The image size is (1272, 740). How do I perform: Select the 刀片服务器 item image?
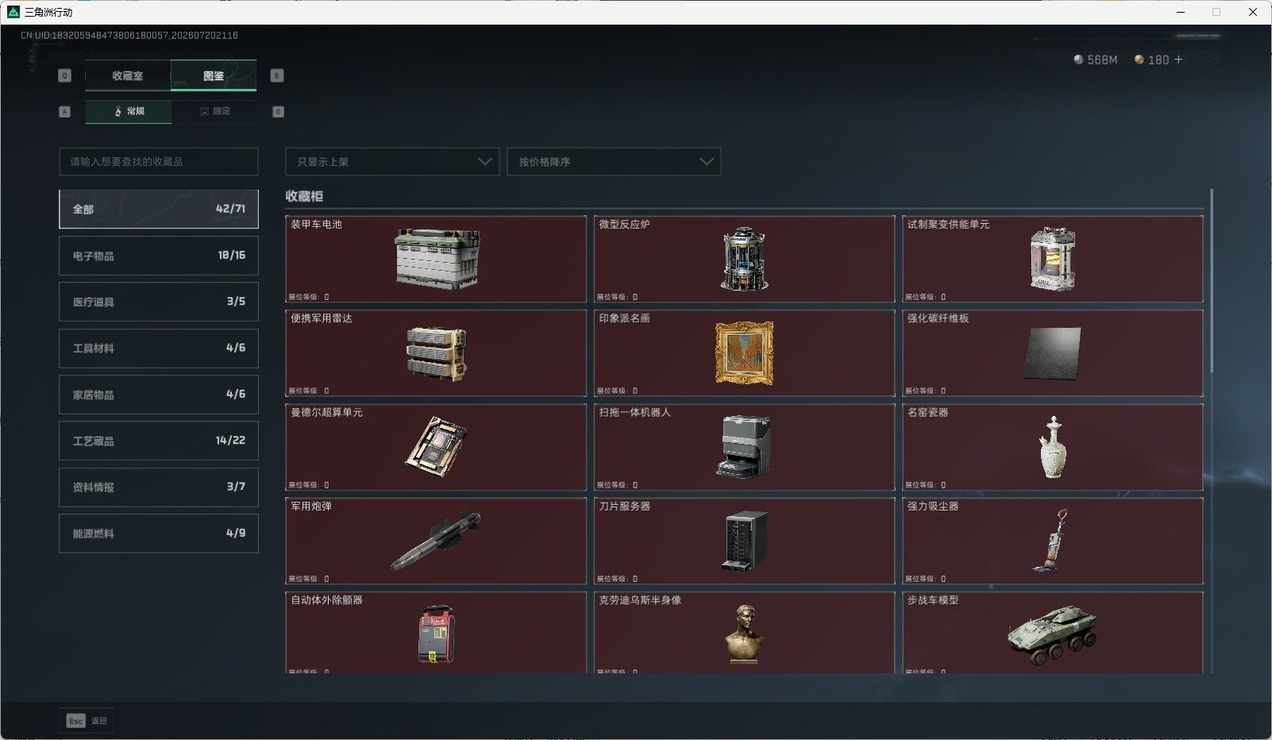click(x=745, y=541)
